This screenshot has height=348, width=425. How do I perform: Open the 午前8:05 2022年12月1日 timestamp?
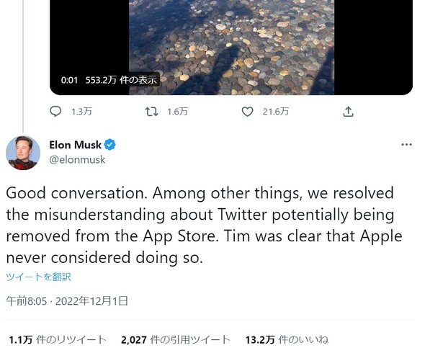tap(67, 301)
